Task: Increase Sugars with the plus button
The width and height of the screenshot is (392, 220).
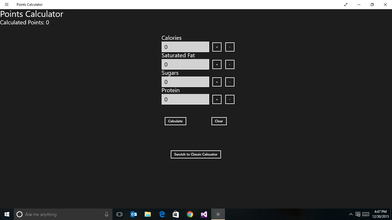Action: point(217,82)
